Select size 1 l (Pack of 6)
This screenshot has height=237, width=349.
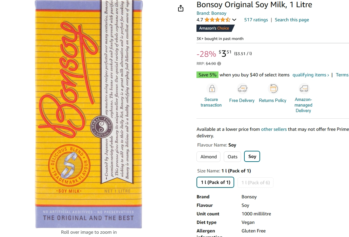256,183
